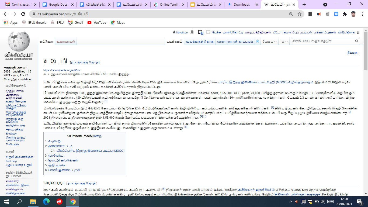Open விருப்பத்தேர்வுகள் preferences link
Image resolution: width=368 pixels, height=207 pixels.
pos(258,32)
